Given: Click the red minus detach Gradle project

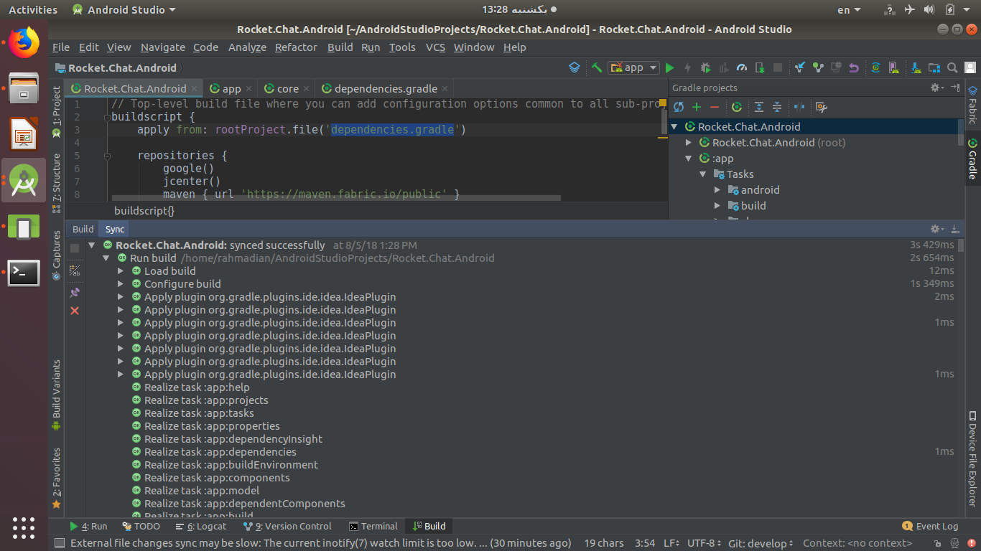Looking at the screenshot, I should click(x=715, y=107).
